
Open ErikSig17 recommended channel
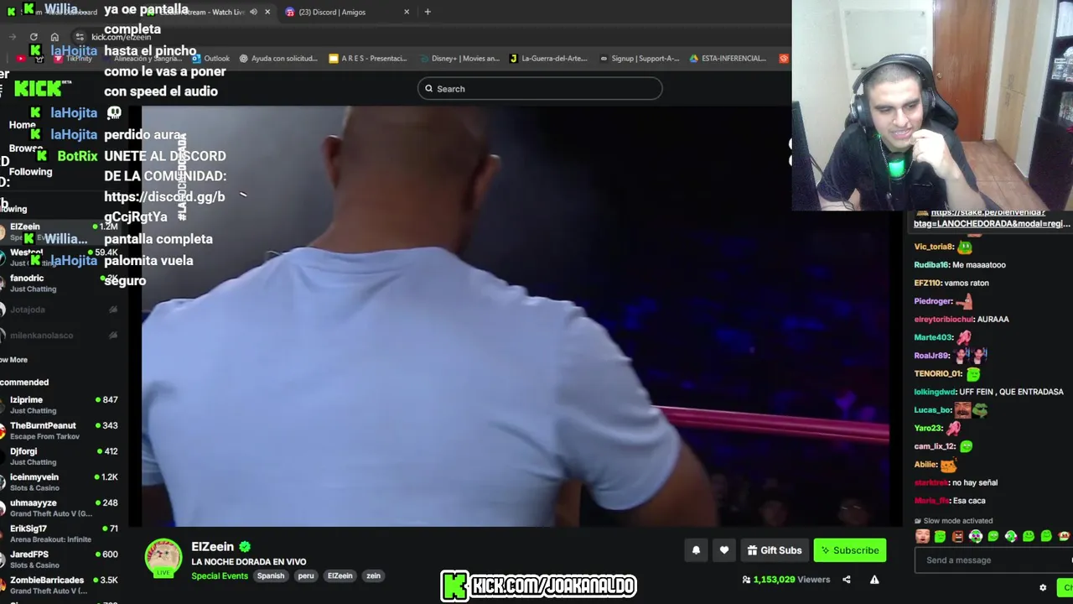click(x=59, y=534)
